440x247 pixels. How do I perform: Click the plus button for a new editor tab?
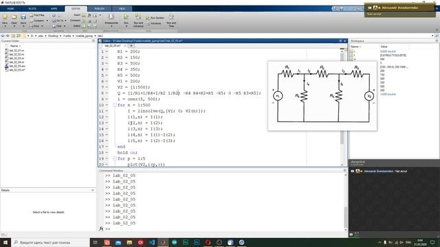131,46
